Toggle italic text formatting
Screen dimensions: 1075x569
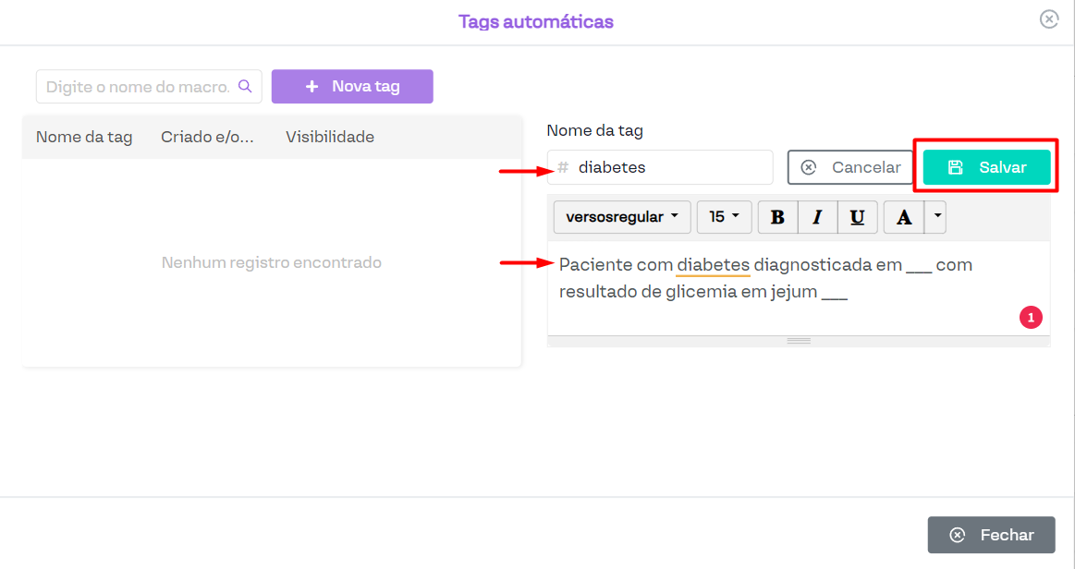tap(817, 217)
